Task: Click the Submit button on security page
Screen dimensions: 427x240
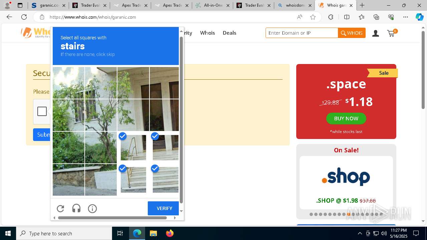Action: point(42,135)
